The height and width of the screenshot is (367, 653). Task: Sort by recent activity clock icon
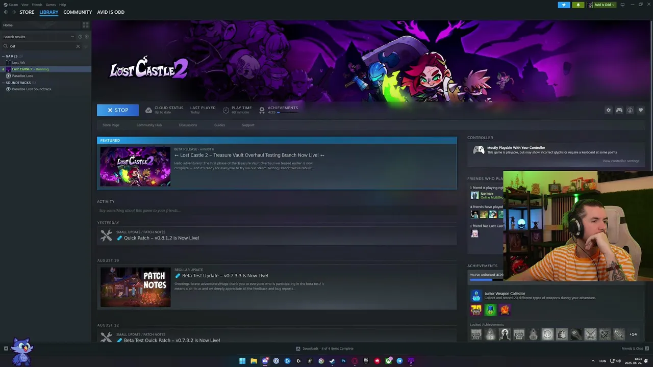coord(80,37)
